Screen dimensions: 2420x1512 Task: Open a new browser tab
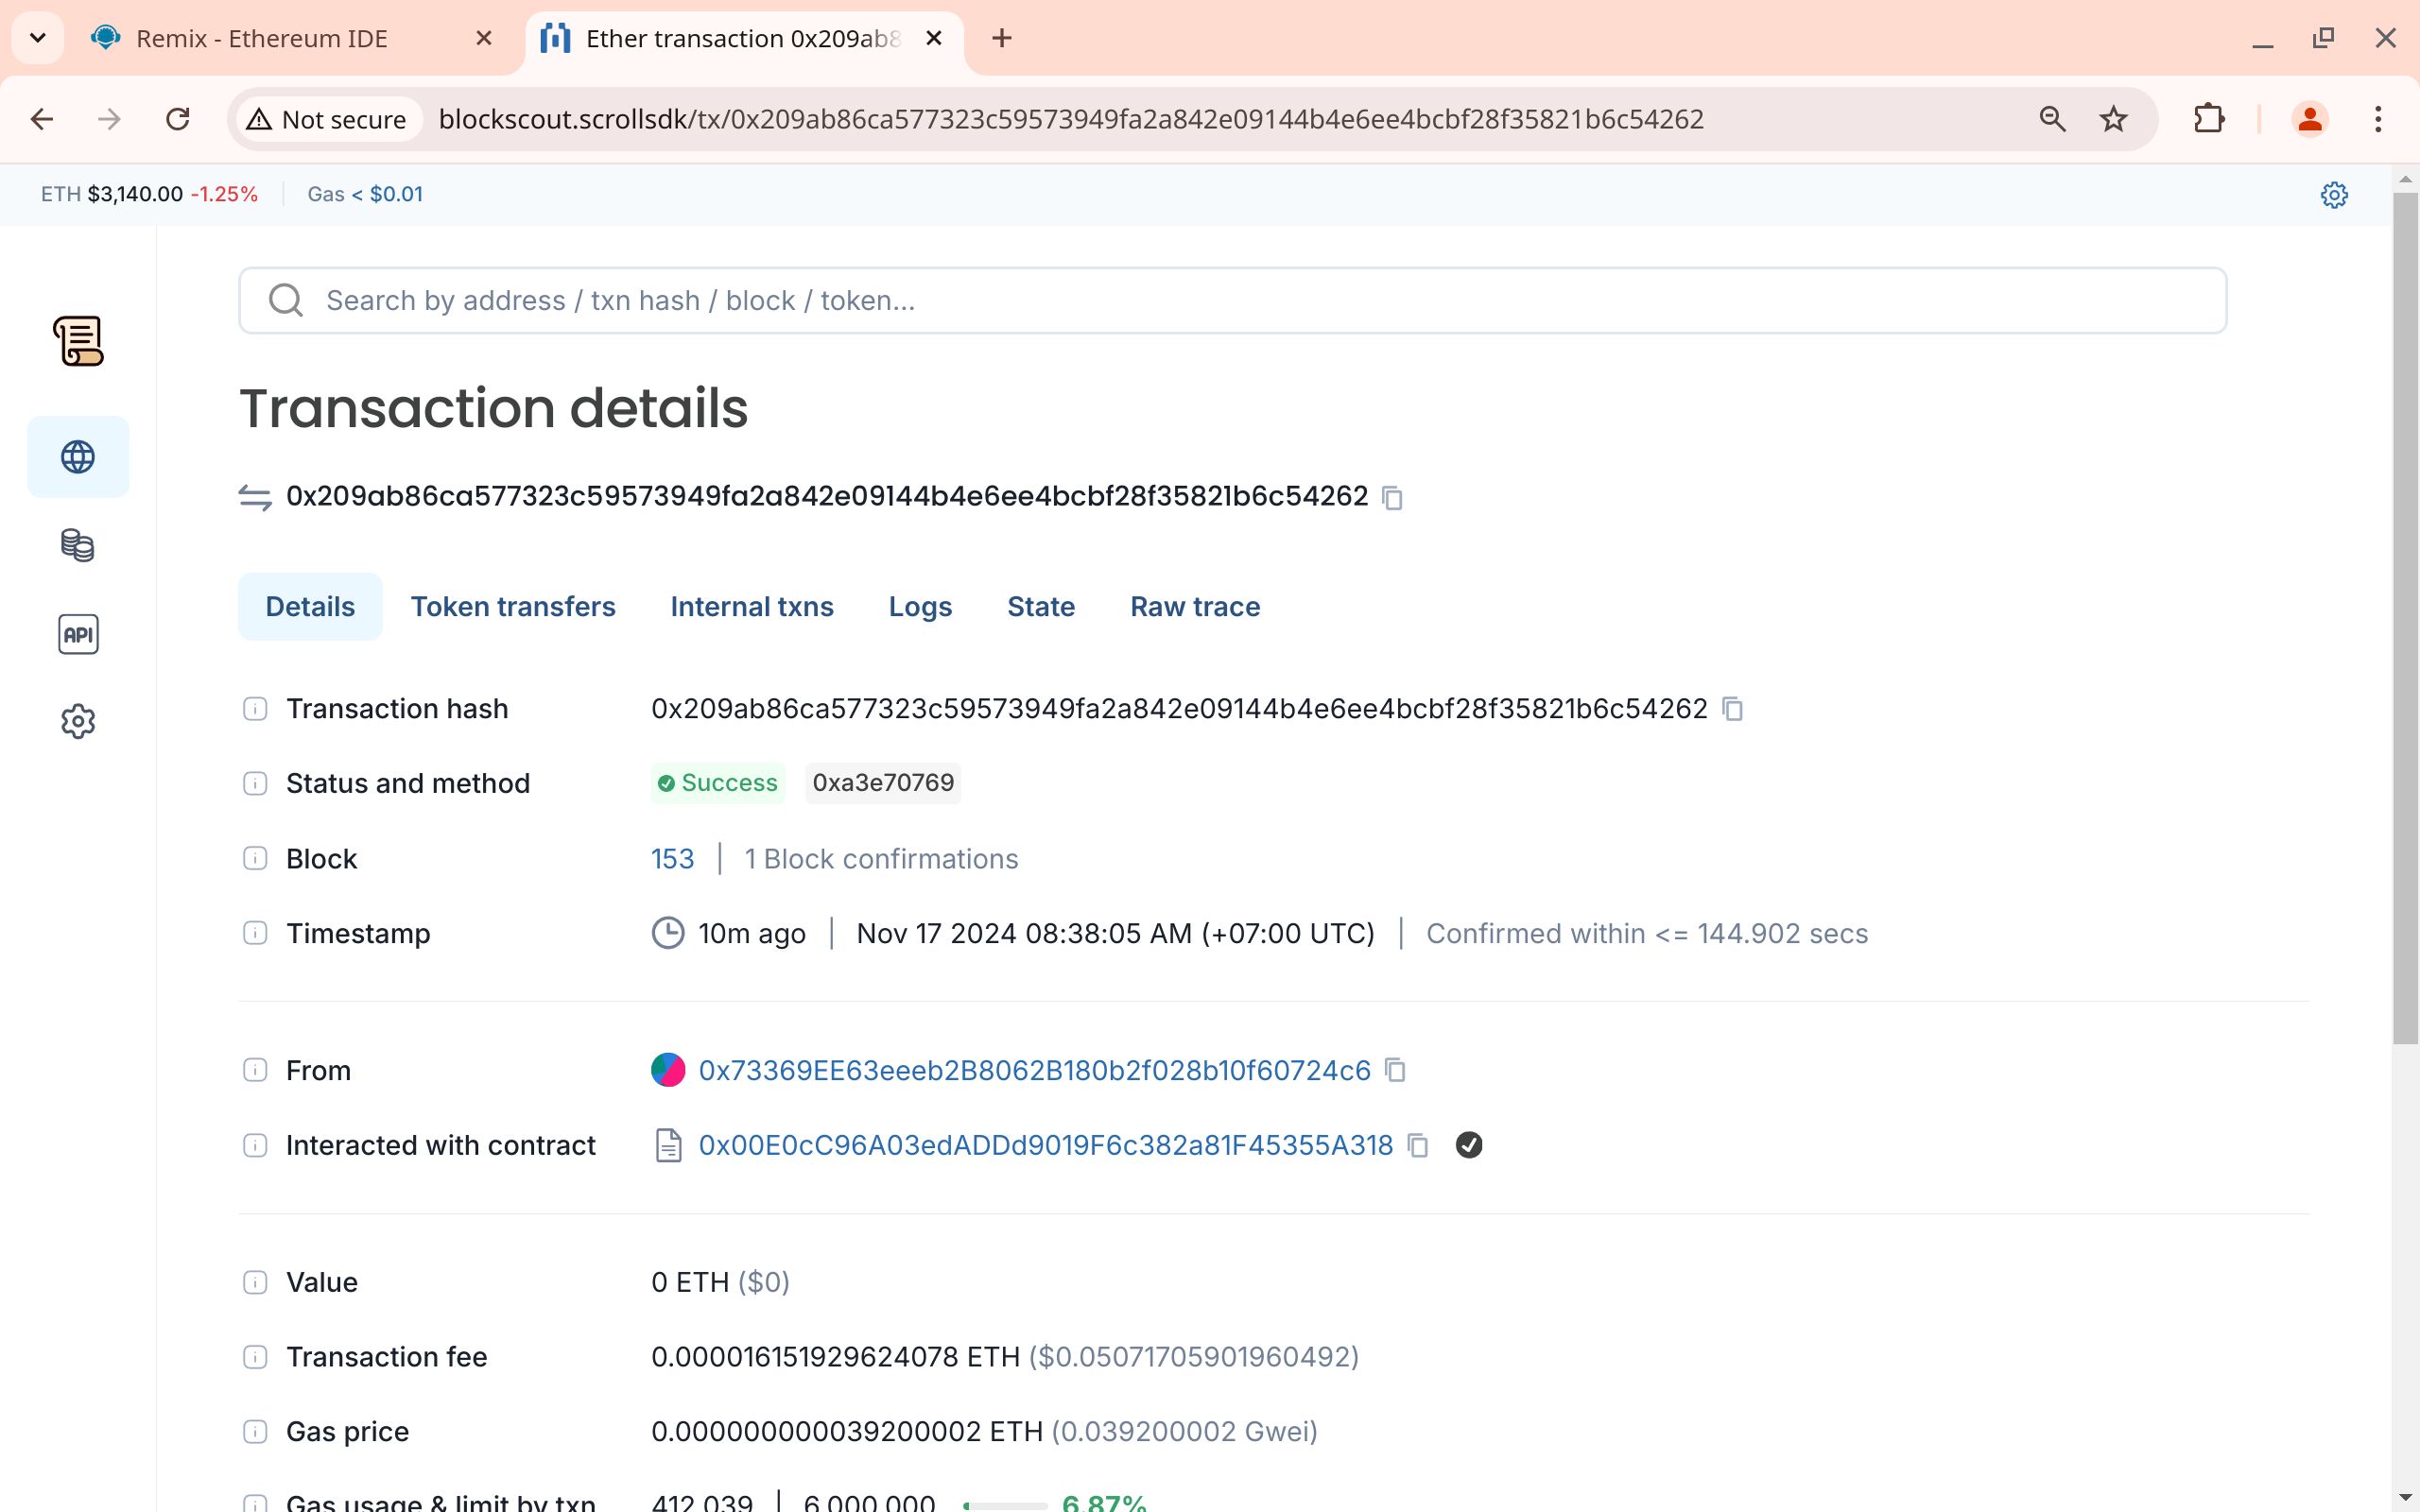click(x=1002, y=38)
